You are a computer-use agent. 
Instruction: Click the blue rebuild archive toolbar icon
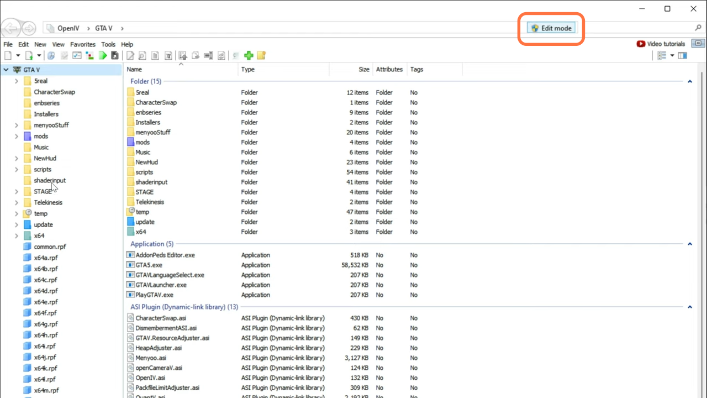click(x=51, y=55)
